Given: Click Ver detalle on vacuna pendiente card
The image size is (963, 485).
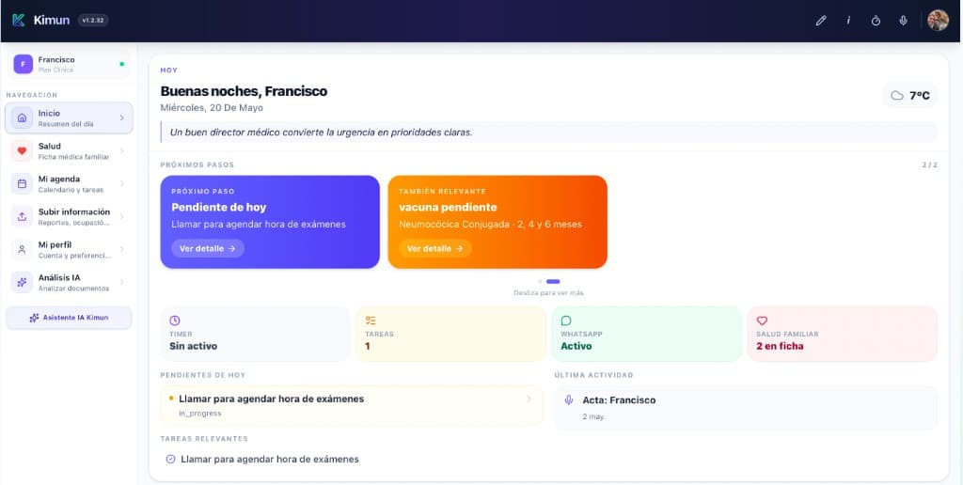Looking at the screenshot, I should pos(434,249).
